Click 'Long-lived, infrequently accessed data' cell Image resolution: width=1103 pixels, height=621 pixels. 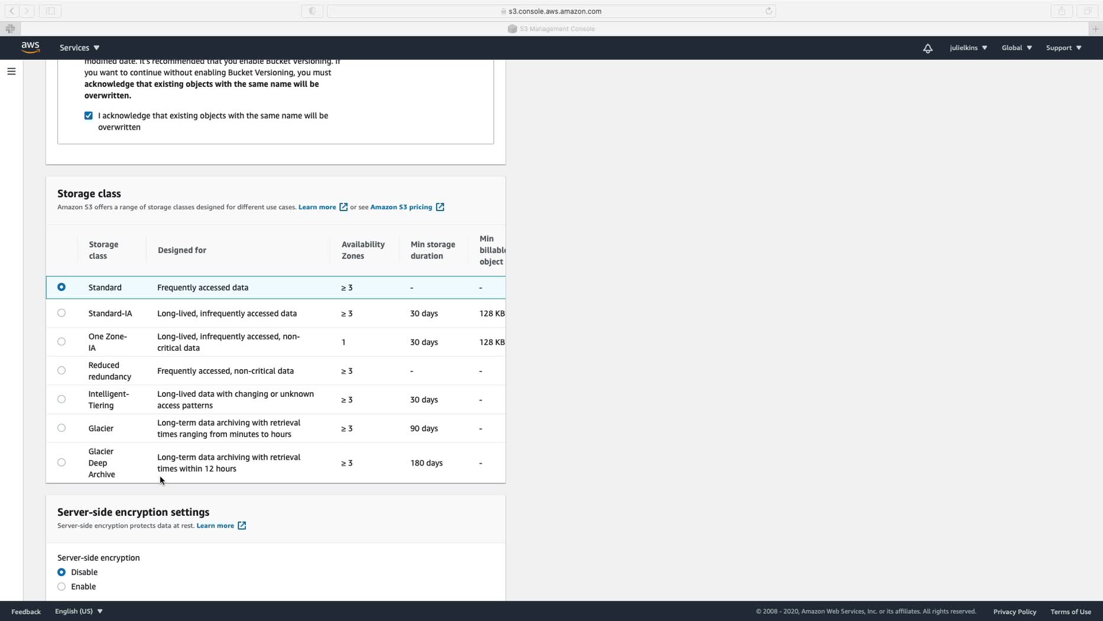[x=227, y=313]
